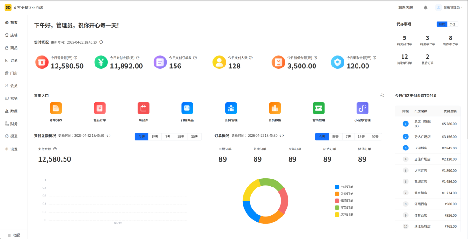The height and width of the screenshot is (239, 468).
Task: Switch 代办事项 to 外送
Action: click(x=453, y=24)
